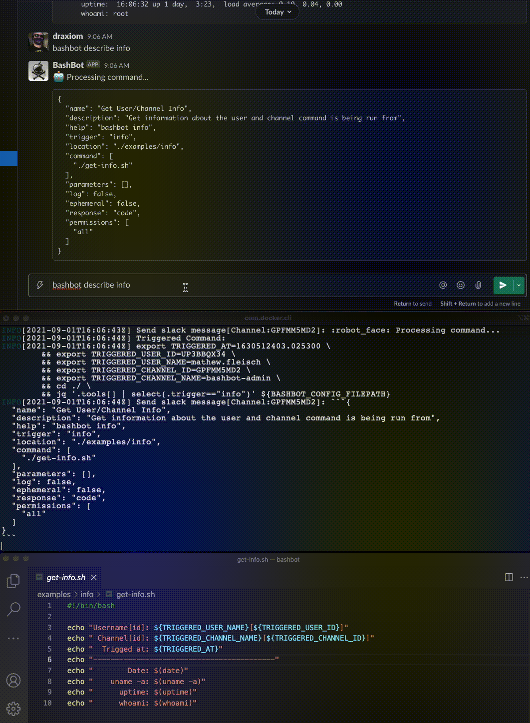
Task: Click the #!/bin/bash shebang line
Action: click(x=91, y=606)
